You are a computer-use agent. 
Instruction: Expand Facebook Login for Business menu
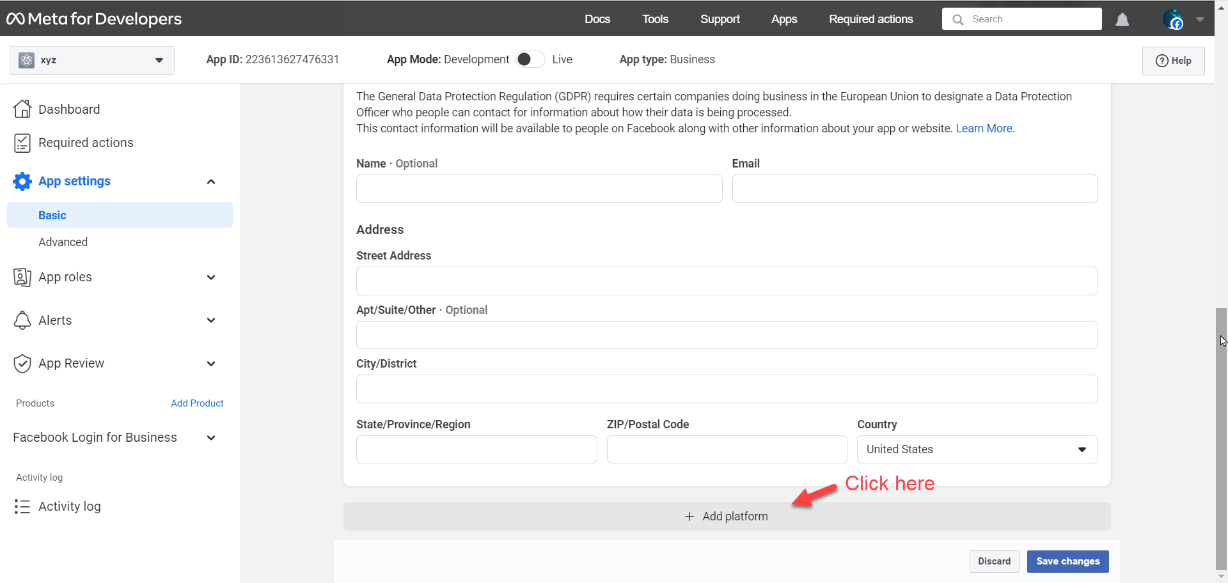click(211, 438)
